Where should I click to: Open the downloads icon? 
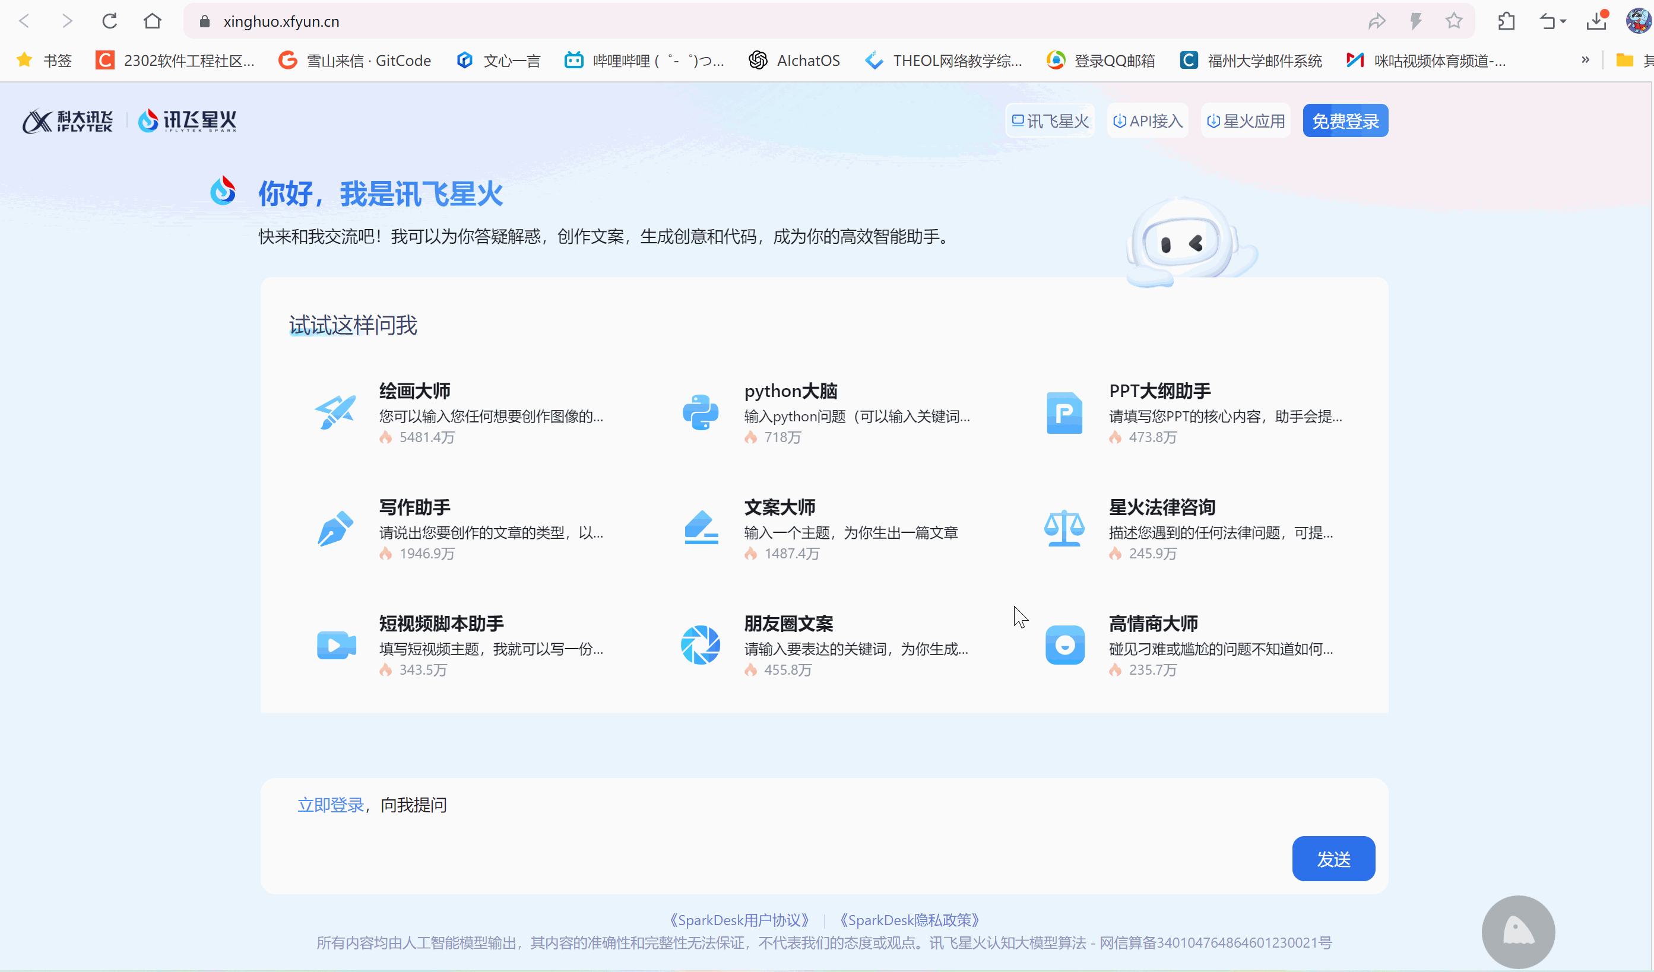coord(1596,21)
